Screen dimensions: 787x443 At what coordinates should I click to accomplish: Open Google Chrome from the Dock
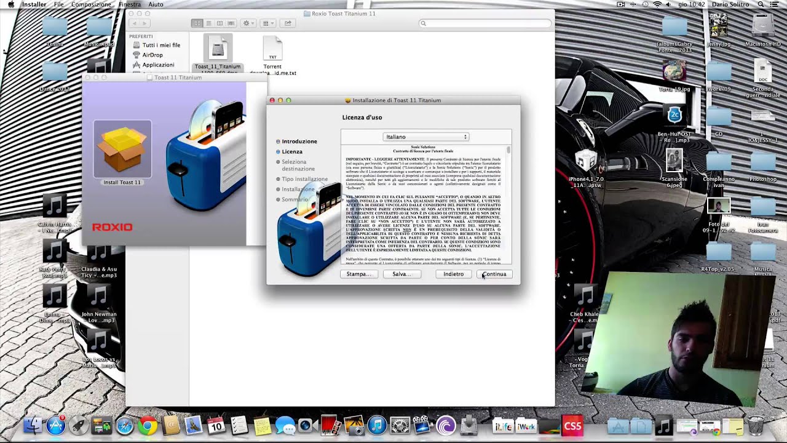point(148,425)
